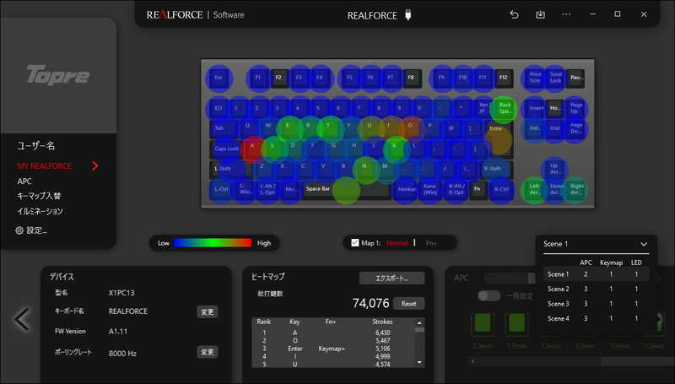
Task: Click the heatmap table scrollbar thumb
Action: [x=419, y=330]
